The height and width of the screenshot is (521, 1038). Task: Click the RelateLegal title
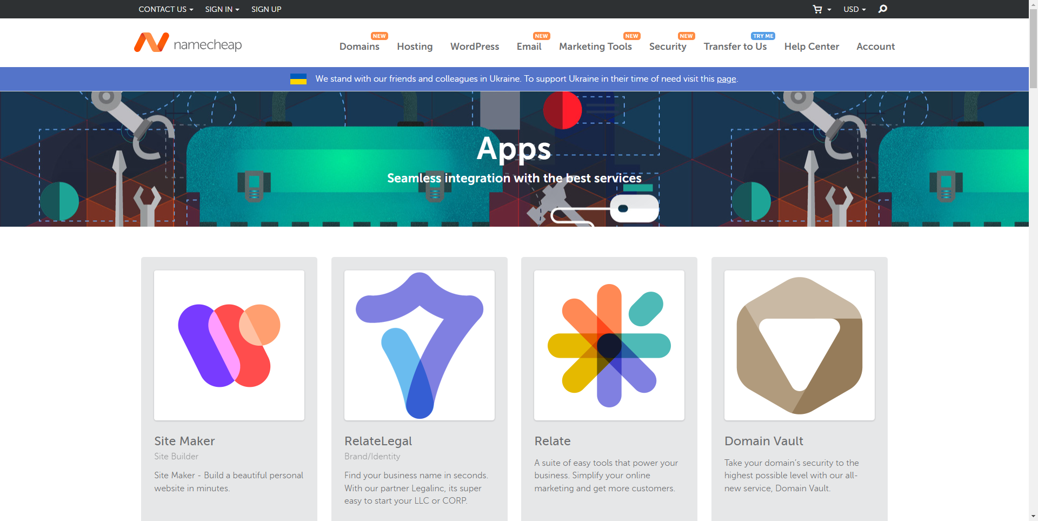point(378,441)
